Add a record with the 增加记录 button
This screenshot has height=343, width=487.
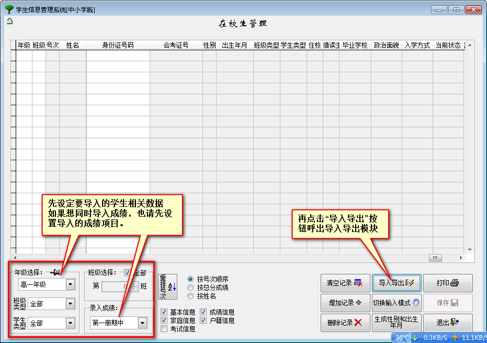coord(345,303)
